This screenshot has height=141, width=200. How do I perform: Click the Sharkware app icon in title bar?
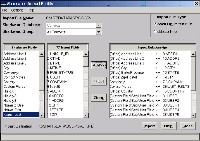click(x=4, y=4)
